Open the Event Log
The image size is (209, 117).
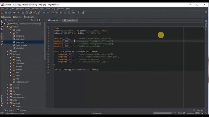(198, 110)
